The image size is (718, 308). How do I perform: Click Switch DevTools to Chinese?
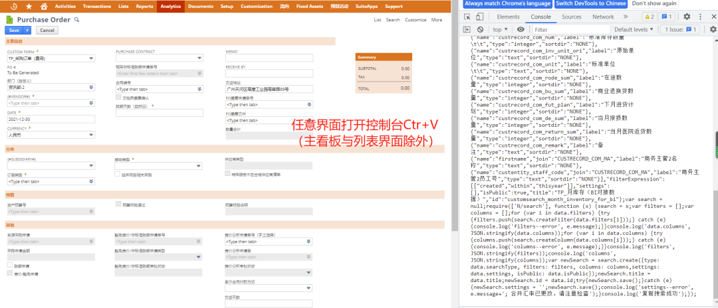(591, 3)
